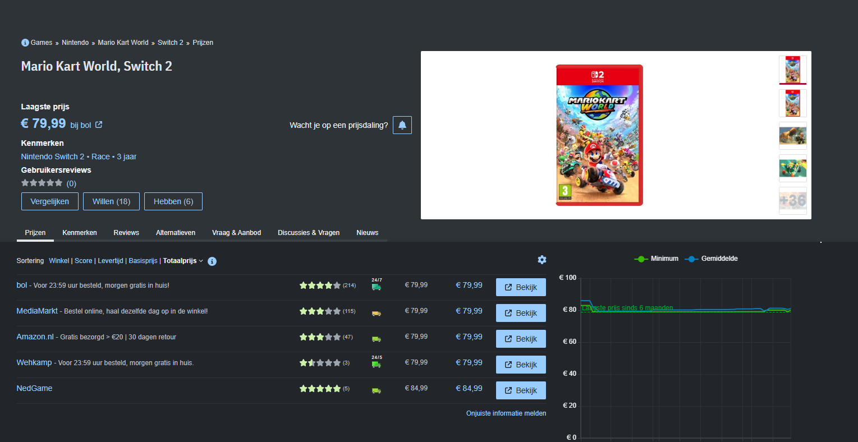Open the Prijzen breadcrumb link

203,43
